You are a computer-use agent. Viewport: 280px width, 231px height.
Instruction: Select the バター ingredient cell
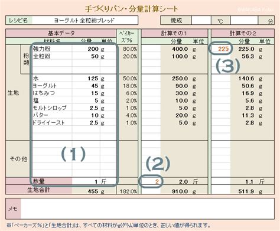coord(52,115)
